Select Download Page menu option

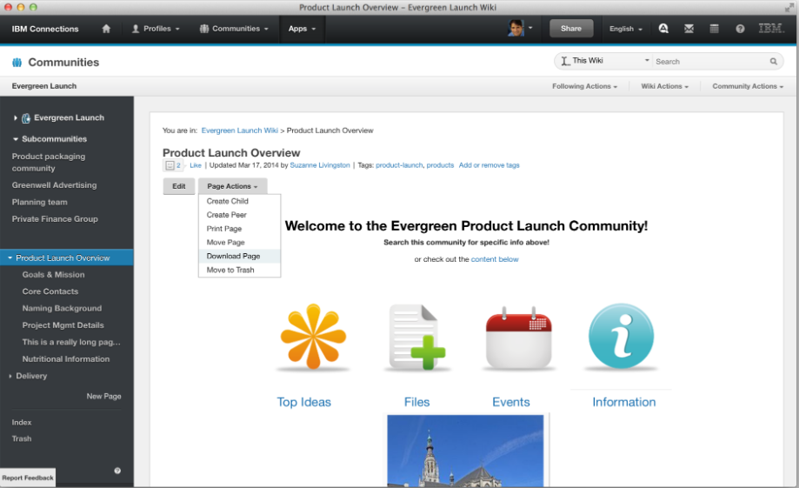coord(239,256)
